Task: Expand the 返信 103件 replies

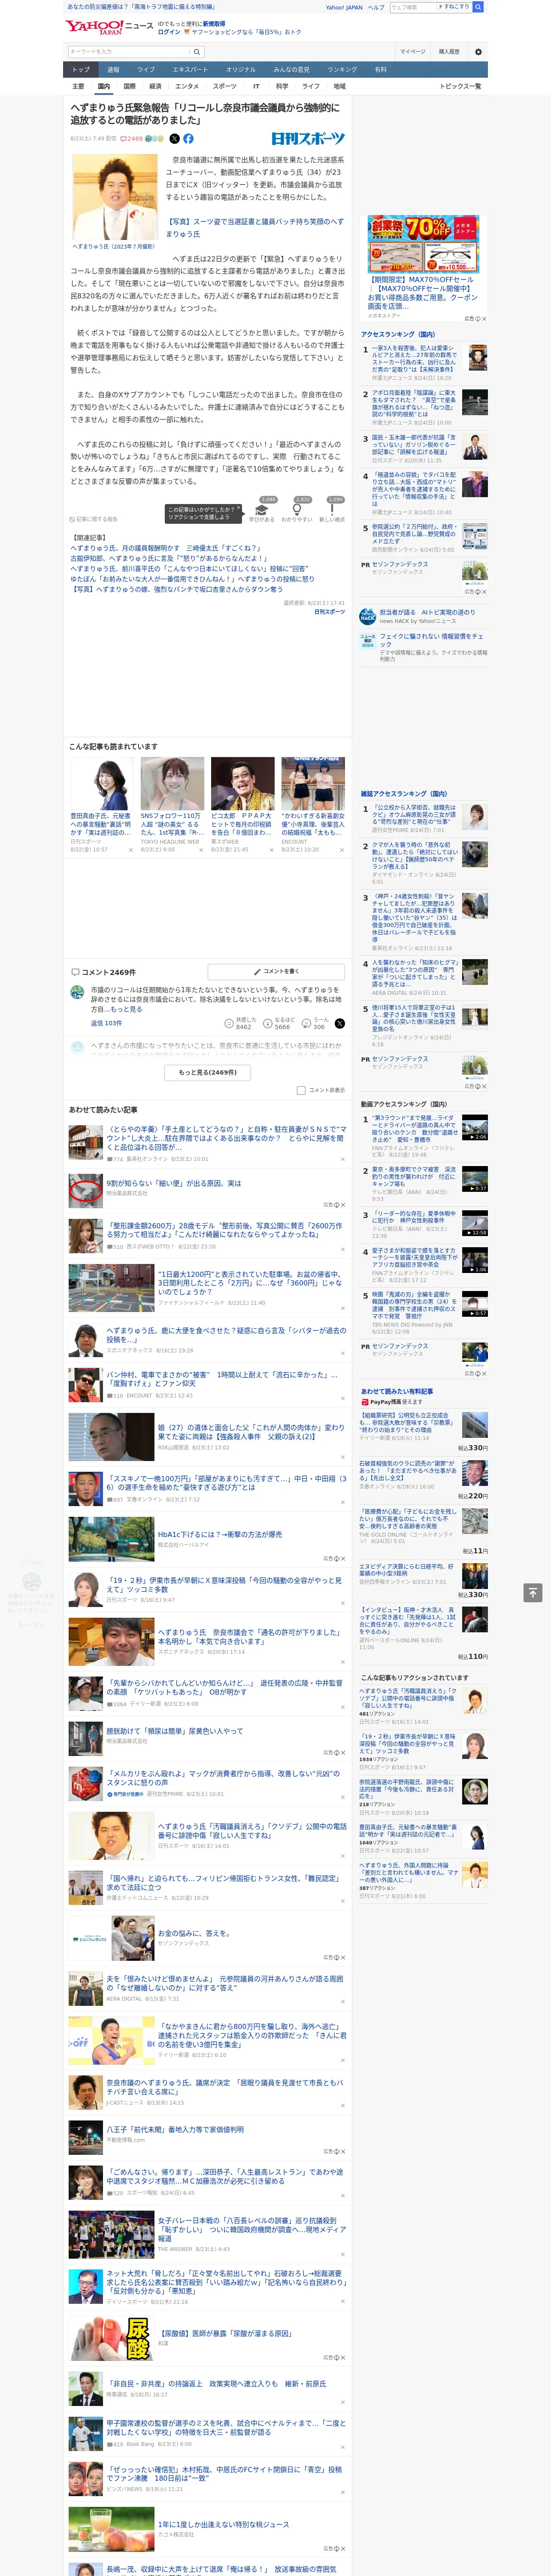Action: point(106,1023)
